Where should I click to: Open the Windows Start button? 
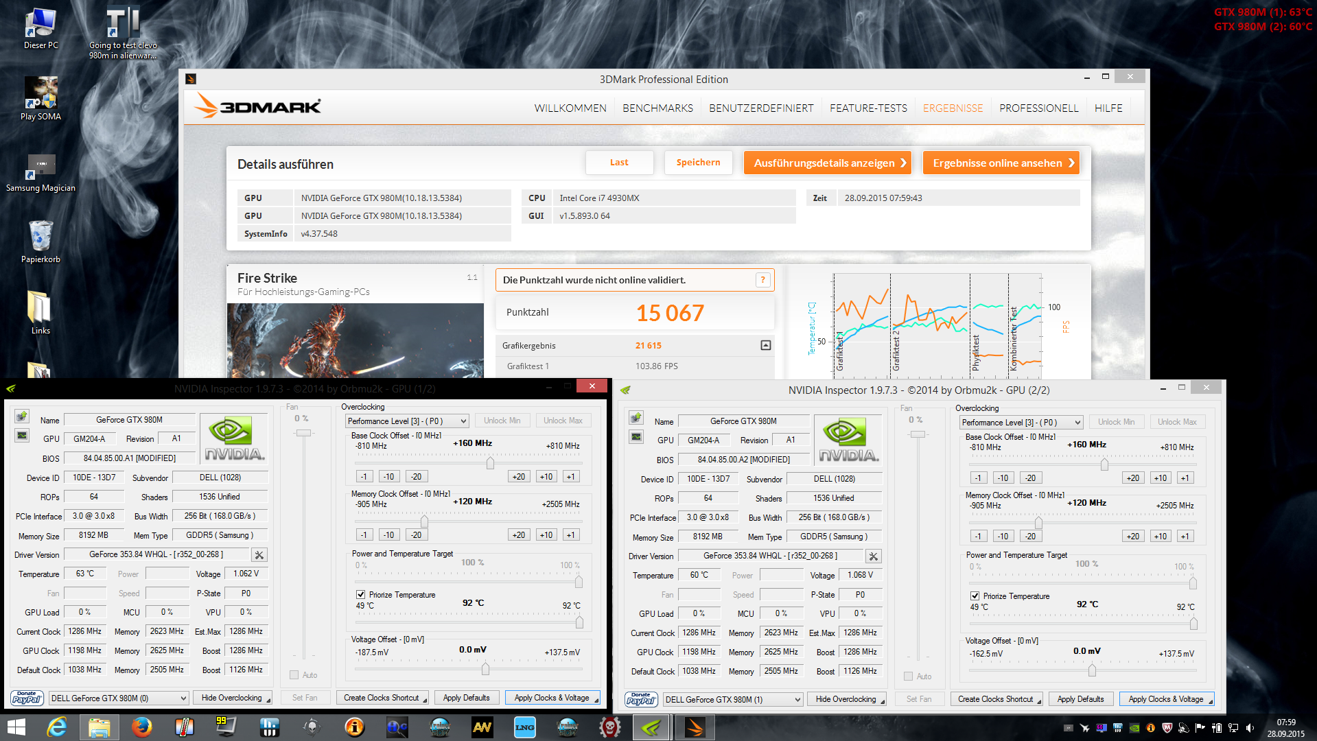click(16, 727)
